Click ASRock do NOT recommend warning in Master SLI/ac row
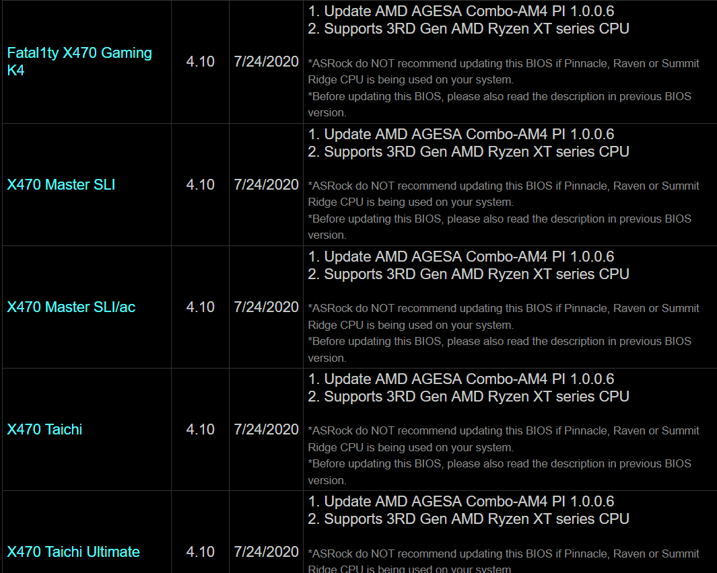This screenshot has height=573, width=717. tap(504, 316)
